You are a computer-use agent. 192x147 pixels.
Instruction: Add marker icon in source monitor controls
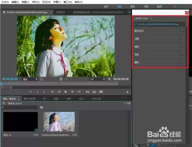tap(30, 92)
